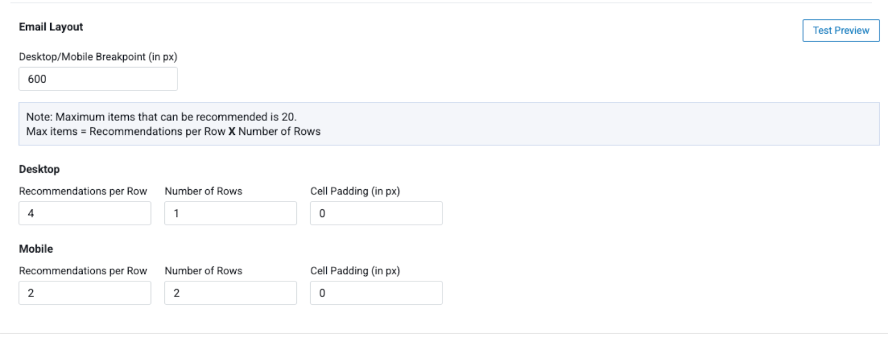Click Mobile's Number of Rows label
The height and width of the screenshot is (338, 888).
pyautogui.click(x=203, y=271)
